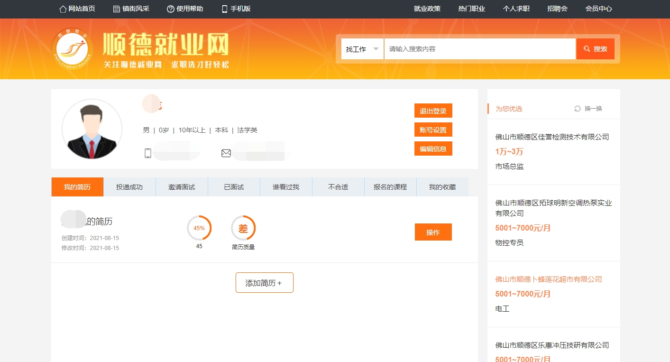
Task: Click the 添加简历 + button
Action: 264,283
